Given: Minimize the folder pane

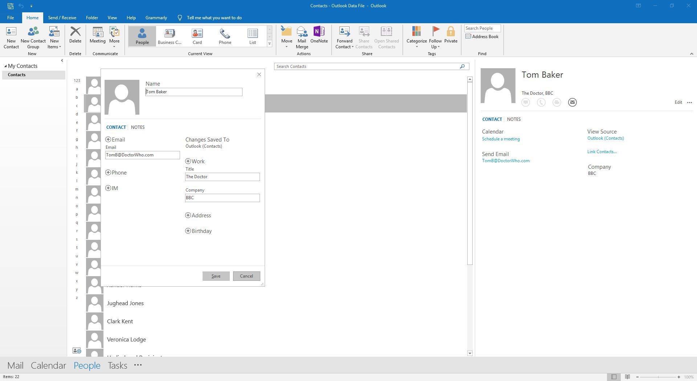Looking at the screenshot, I should (x=62, y=61).
